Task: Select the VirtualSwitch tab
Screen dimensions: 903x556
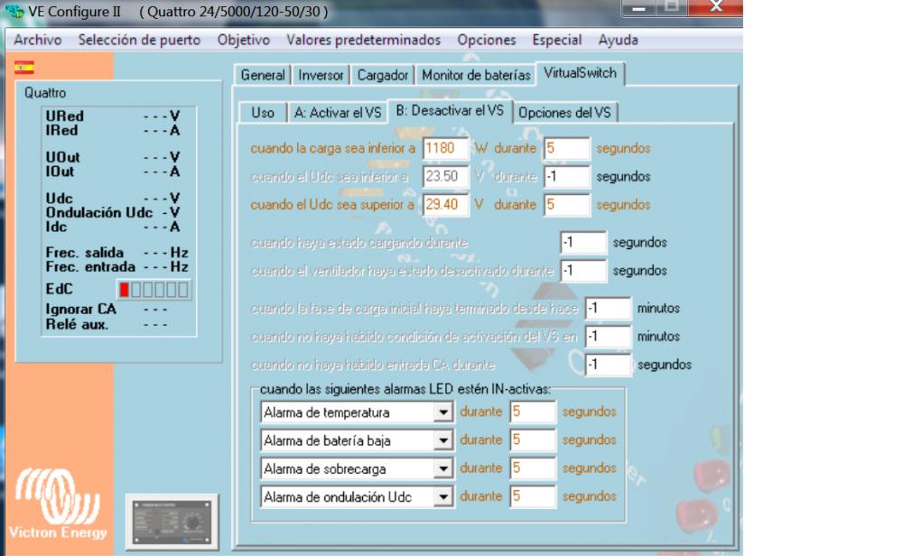Action: click(x=580, y=73)
